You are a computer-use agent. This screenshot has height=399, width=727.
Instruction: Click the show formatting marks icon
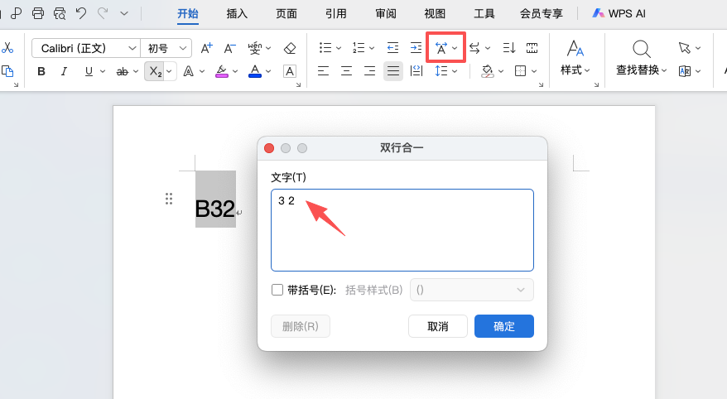532,48
